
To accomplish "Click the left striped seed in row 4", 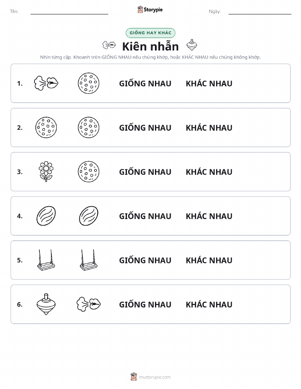I will point(46,216).
